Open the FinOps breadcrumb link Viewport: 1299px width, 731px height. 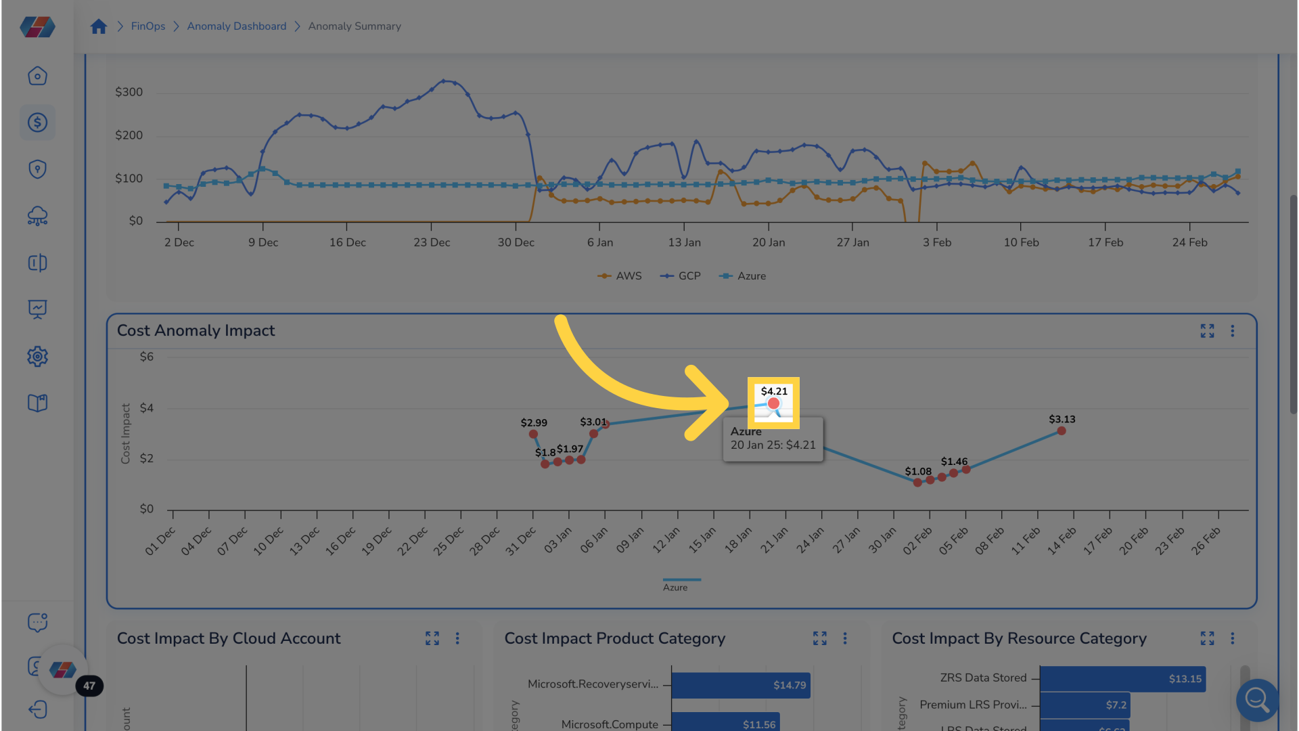148,26
